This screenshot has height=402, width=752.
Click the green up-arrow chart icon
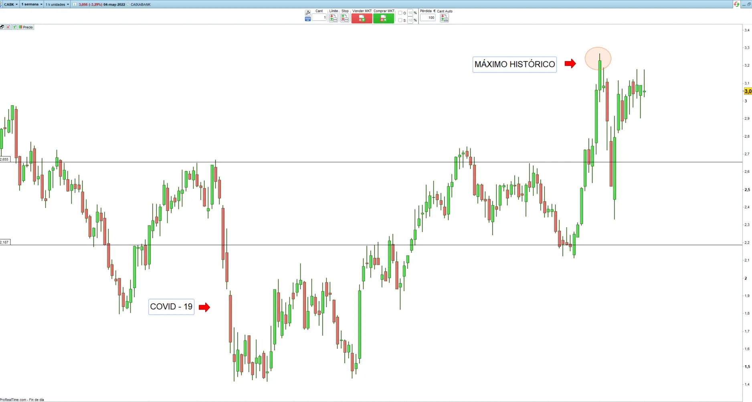click(14, 27)
